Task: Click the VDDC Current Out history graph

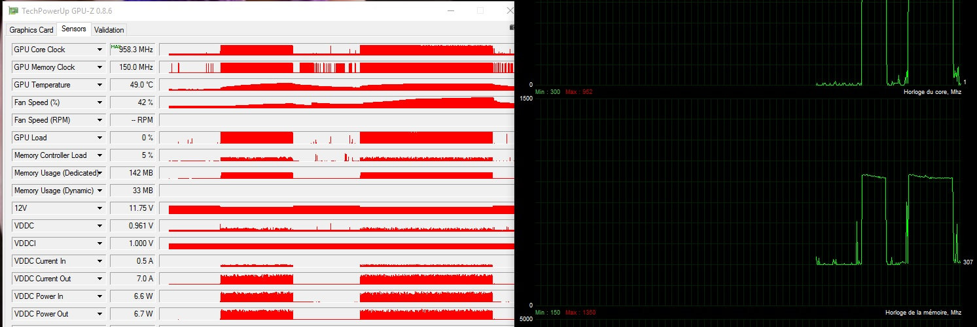Action: pyautogui.click(x=337, y=279)
